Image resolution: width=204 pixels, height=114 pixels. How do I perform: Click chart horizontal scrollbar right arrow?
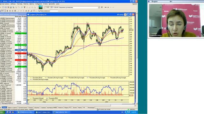[133, 104]
